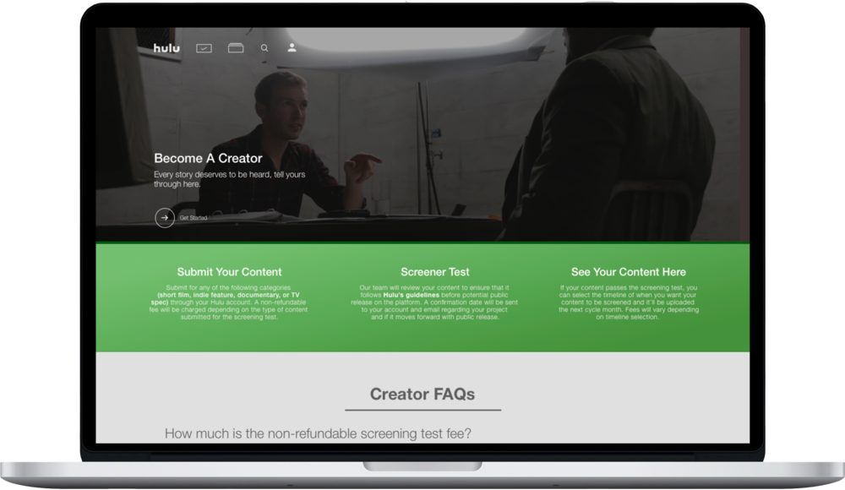Click the Screener Test heading

(435, 272)
